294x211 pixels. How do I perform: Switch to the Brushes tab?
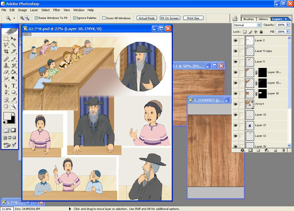pyautogui.click(x=248, y=19)
